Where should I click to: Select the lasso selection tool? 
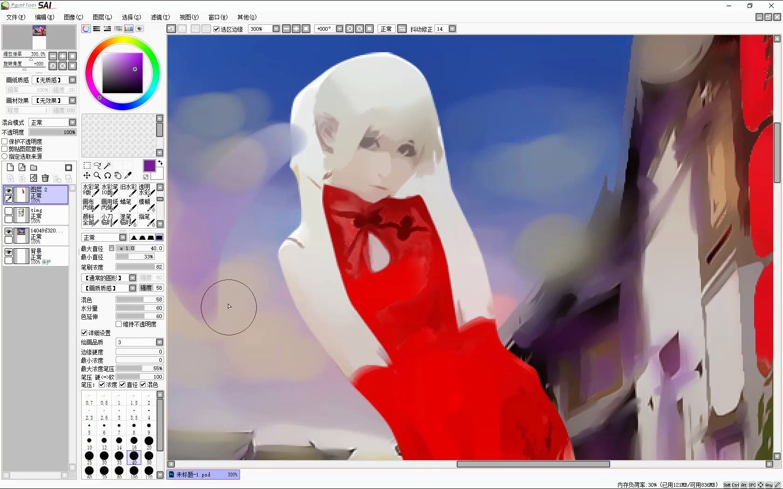97,165
